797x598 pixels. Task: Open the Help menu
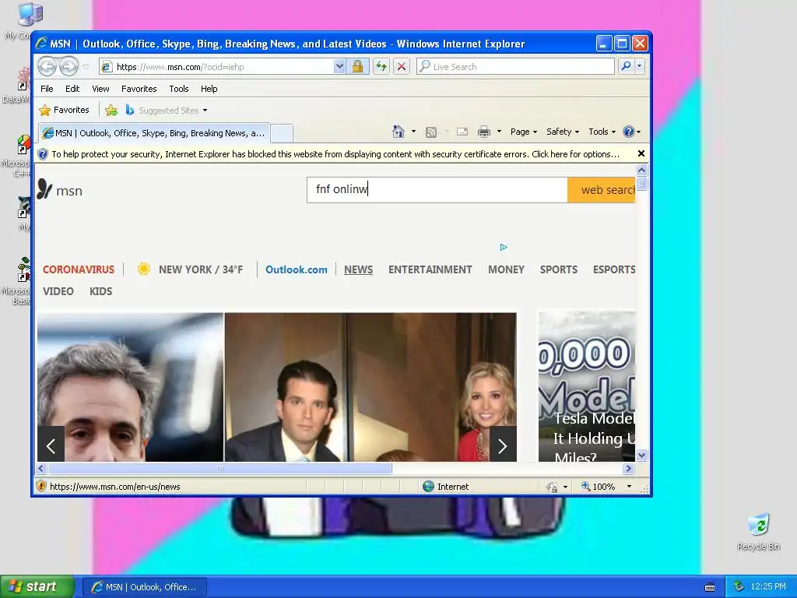pos(209,89)
